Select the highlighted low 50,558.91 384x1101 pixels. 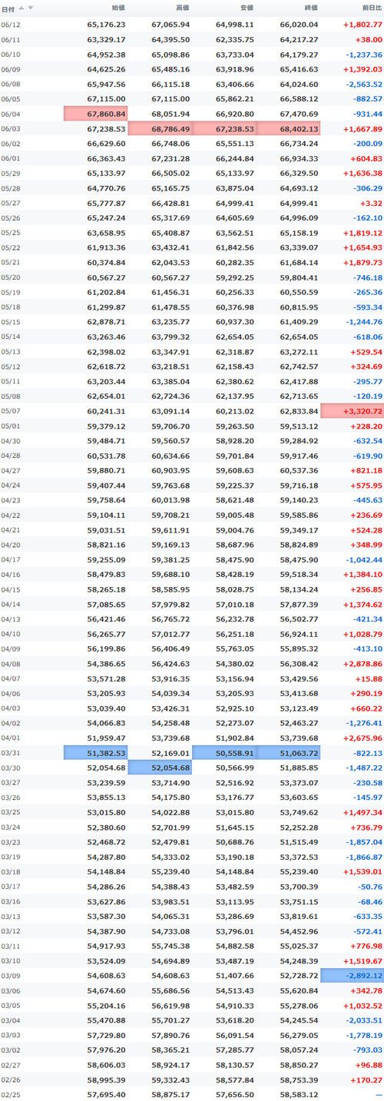[223, 754]
